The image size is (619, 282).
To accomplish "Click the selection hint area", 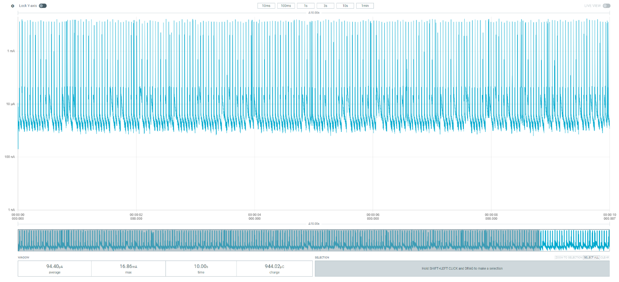I will point(462,268).
